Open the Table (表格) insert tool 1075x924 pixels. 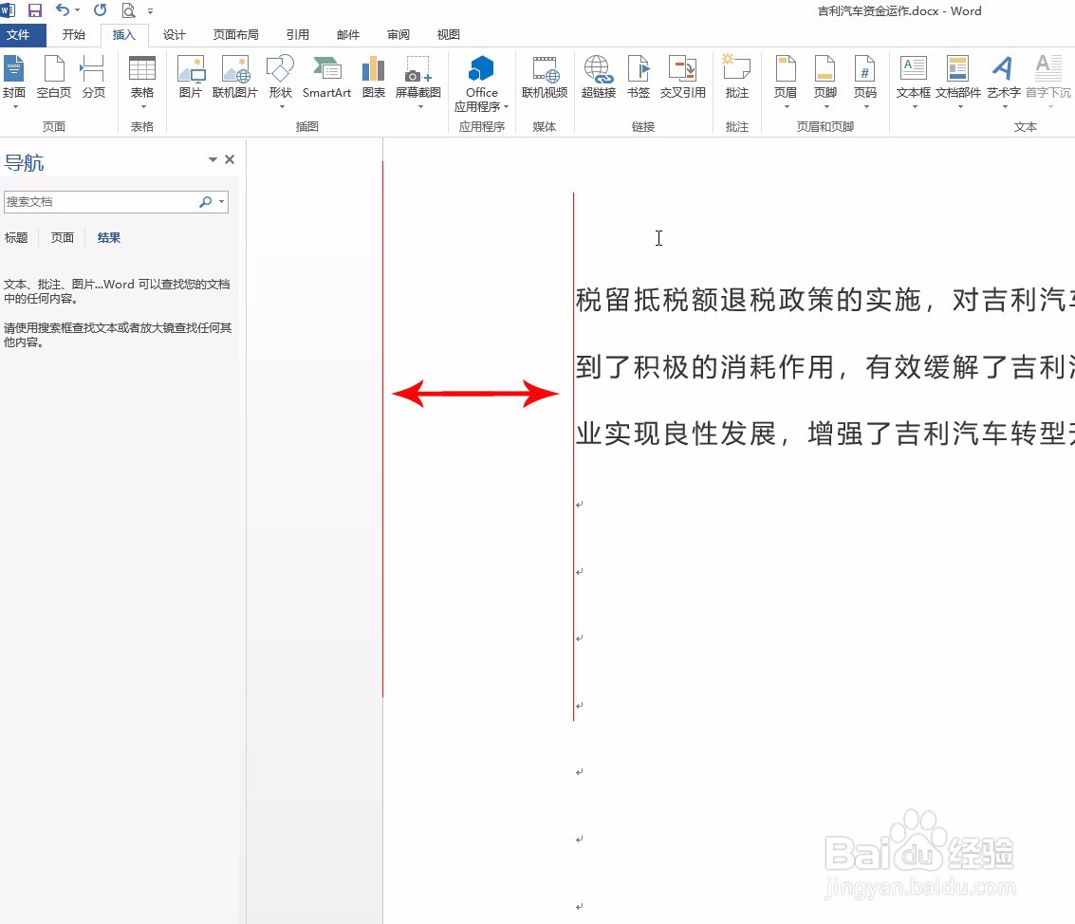142,82
